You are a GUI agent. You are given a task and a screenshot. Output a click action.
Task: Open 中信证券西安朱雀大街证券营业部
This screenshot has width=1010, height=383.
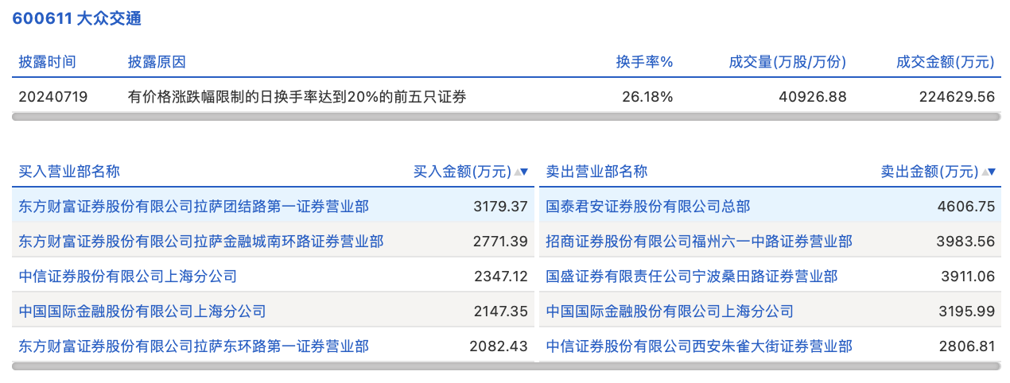coord(699,346)
